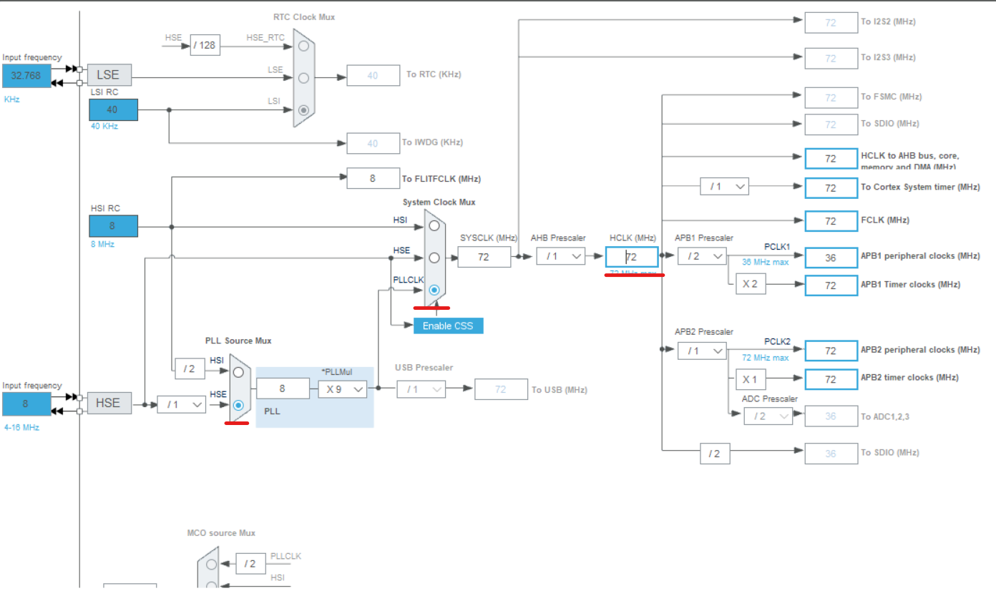Viewport: 996px width, 596px height.
Task: Click the PLL Source Mux label
Action: [x=238, y=341]
